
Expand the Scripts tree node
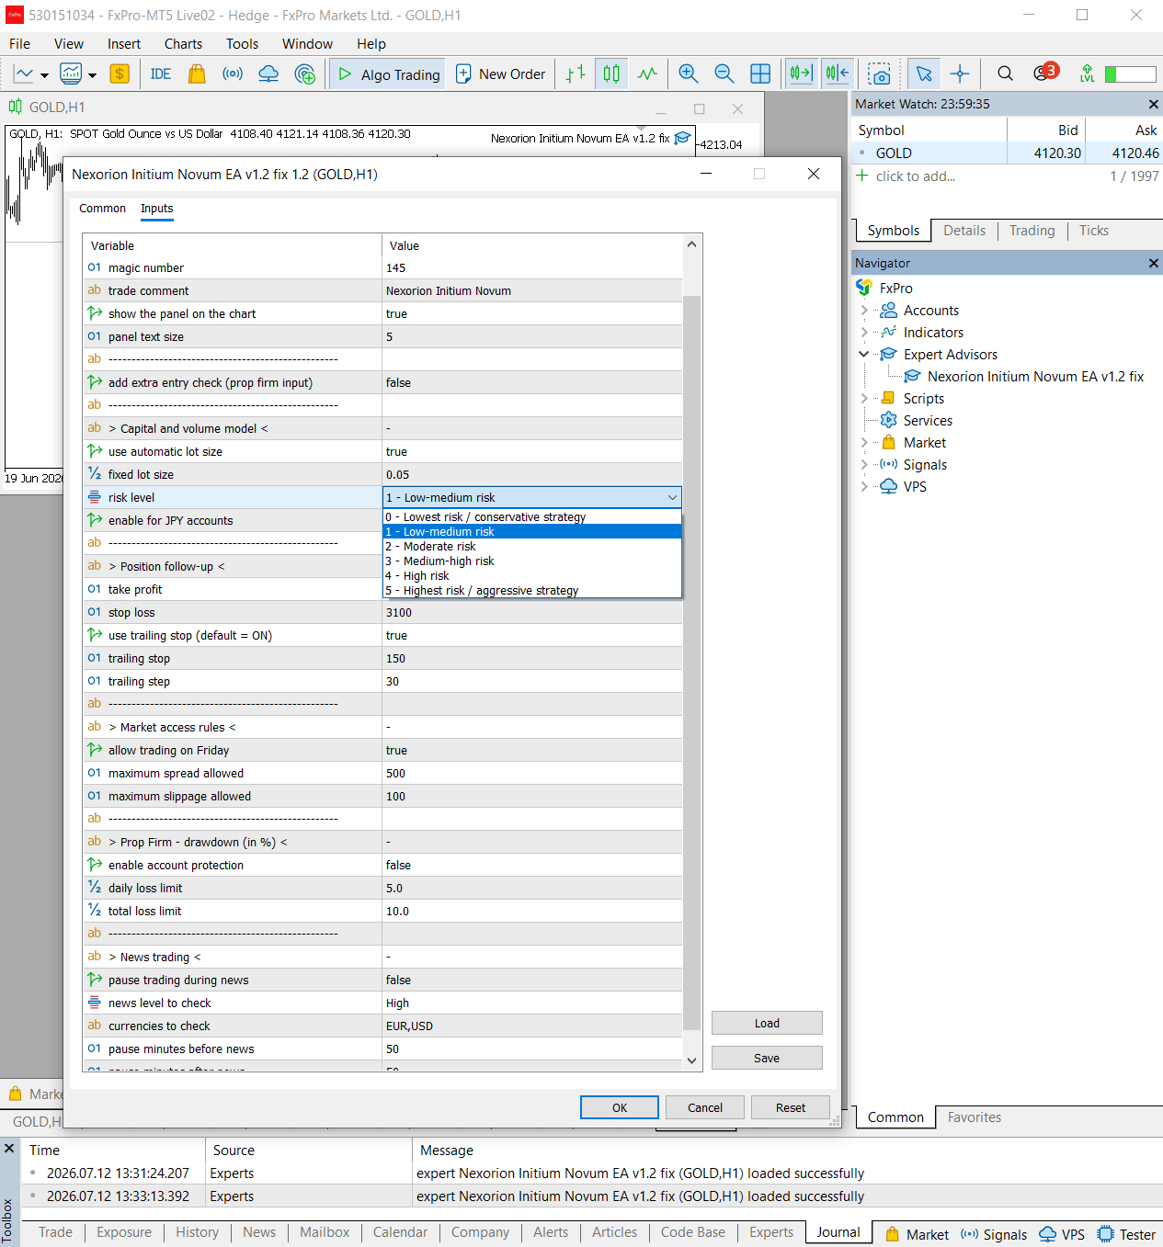coord(864,399)
